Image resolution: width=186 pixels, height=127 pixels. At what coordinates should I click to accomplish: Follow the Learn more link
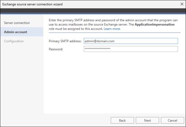point(112,29)
